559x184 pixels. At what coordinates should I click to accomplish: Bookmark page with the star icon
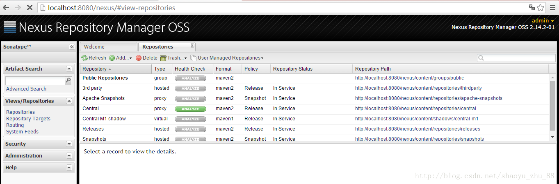540,7
